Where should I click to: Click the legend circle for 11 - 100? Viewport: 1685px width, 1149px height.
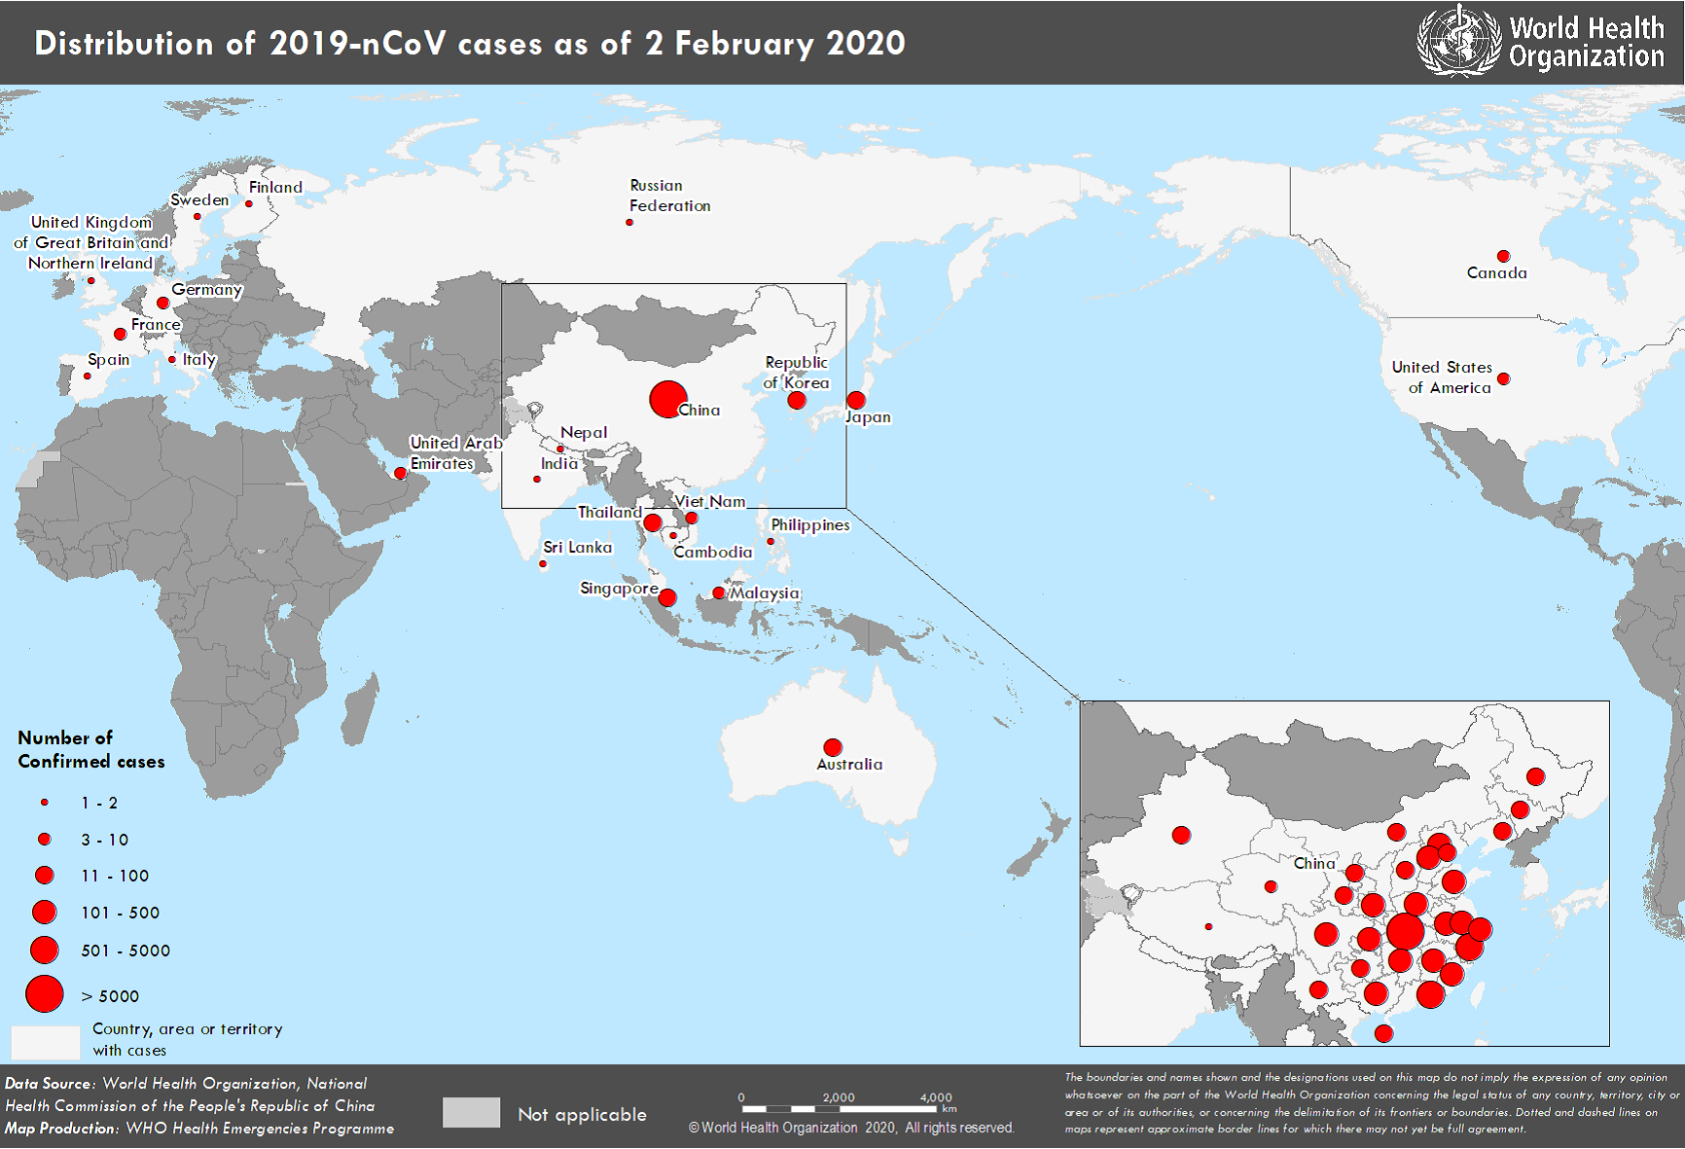(x=45, y=875)
